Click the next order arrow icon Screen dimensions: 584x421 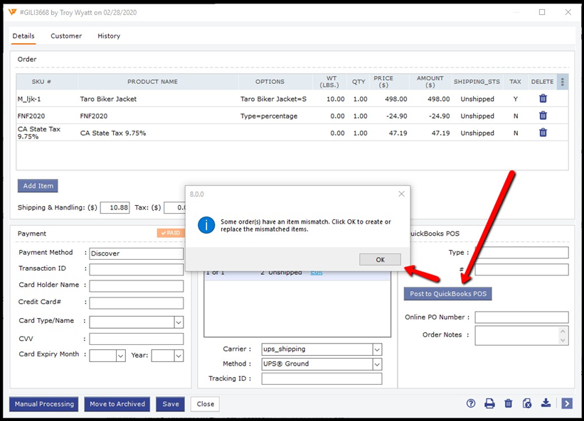pos(566,403)
